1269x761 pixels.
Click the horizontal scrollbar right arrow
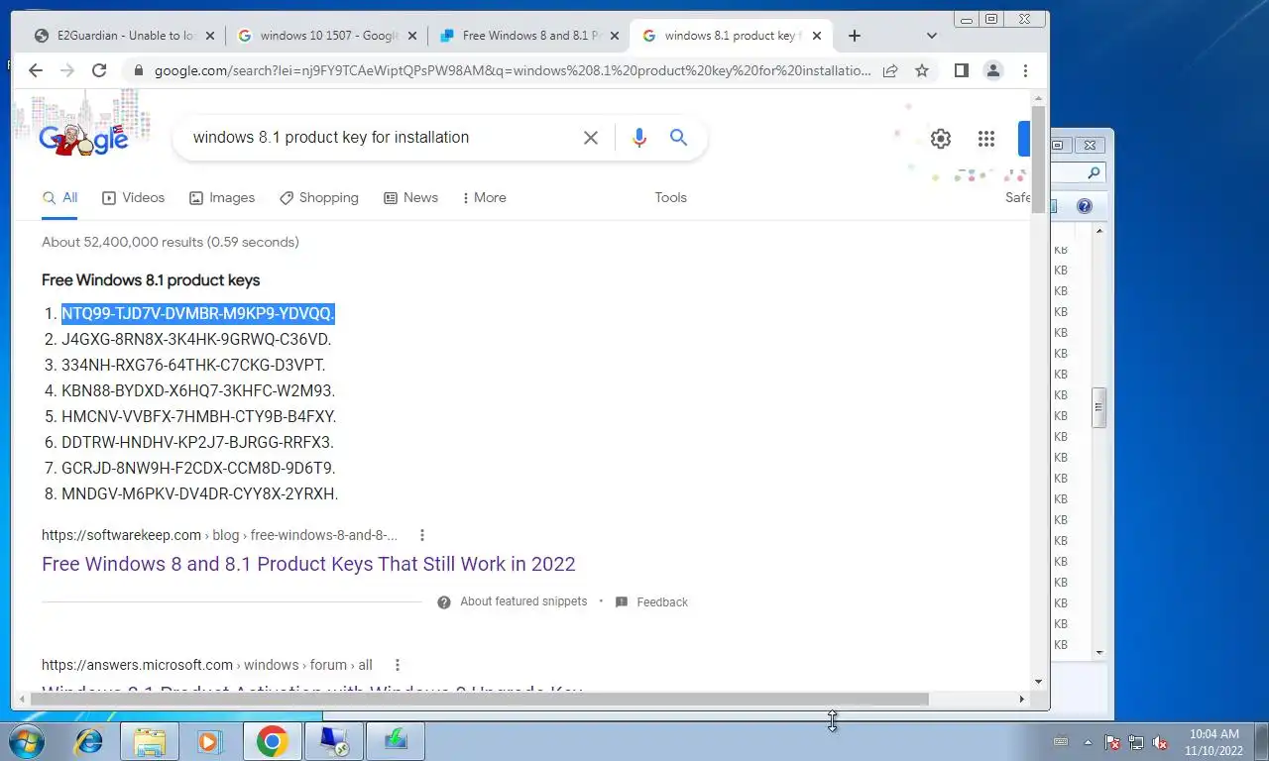pos(1022,699)
